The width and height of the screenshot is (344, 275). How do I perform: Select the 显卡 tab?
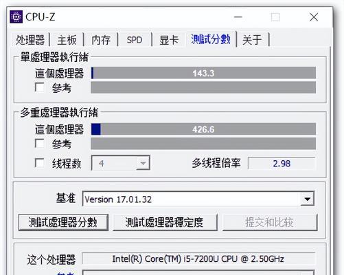(169, 40)
